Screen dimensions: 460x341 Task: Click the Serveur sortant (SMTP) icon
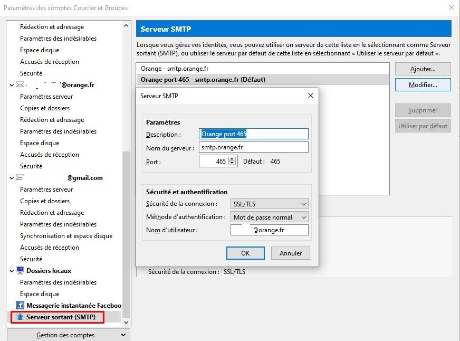point(20,317)
